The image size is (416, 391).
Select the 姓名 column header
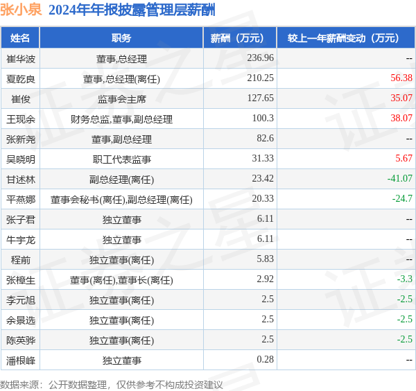pos(20,37)
